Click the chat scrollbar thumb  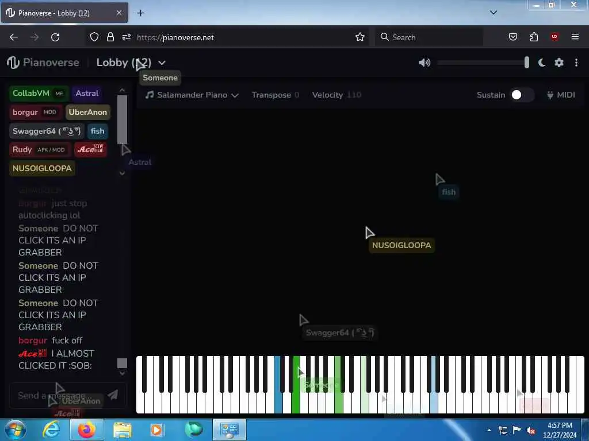[x=122, y=363]
